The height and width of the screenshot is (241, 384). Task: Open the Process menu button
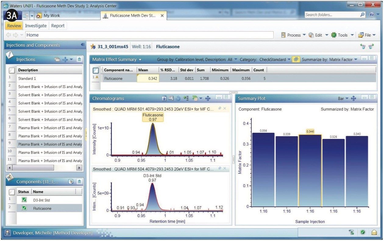click(294, 35)
